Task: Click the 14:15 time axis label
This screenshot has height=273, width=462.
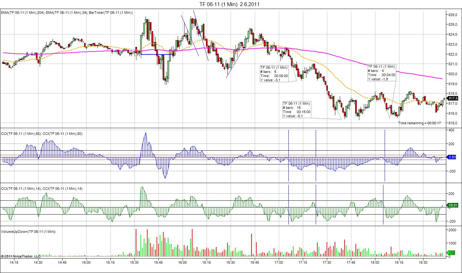Action: pyautogui.click(x=14, y=262)
